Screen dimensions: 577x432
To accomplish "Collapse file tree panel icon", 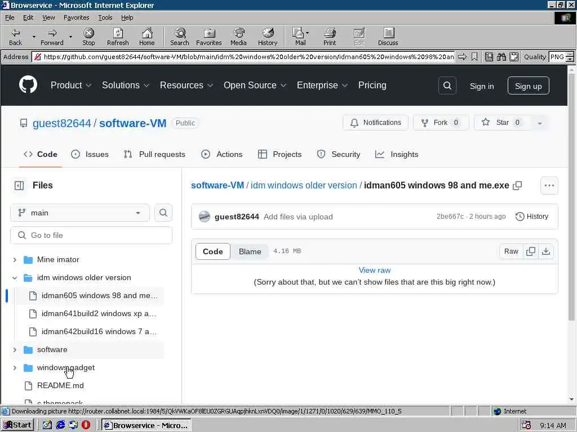I will point(19,186).
